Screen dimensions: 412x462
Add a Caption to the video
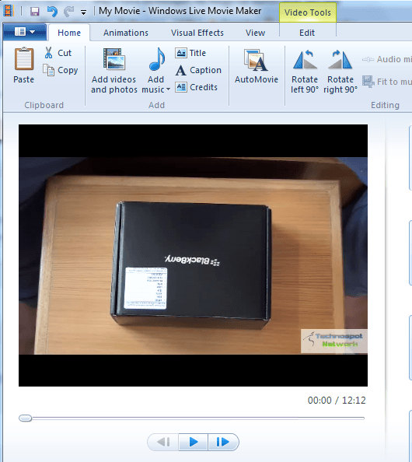pos(198,70)
